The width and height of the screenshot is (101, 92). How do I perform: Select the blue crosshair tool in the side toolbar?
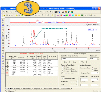coord(3,66)
